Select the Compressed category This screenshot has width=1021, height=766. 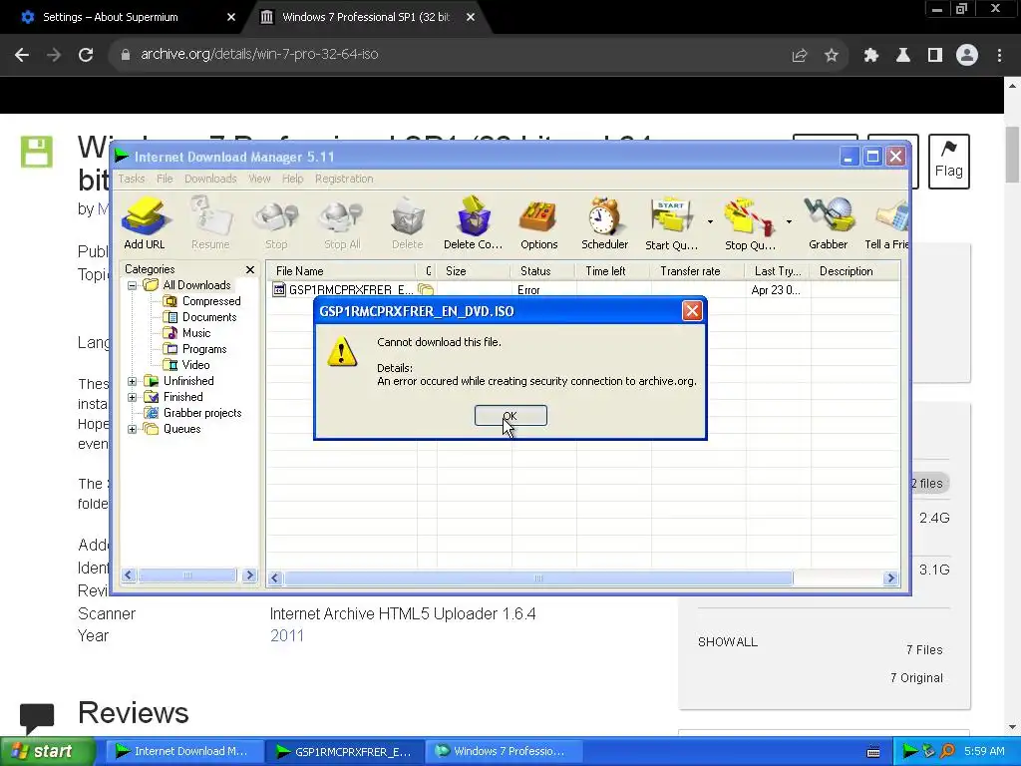click(x=202, y=301)
